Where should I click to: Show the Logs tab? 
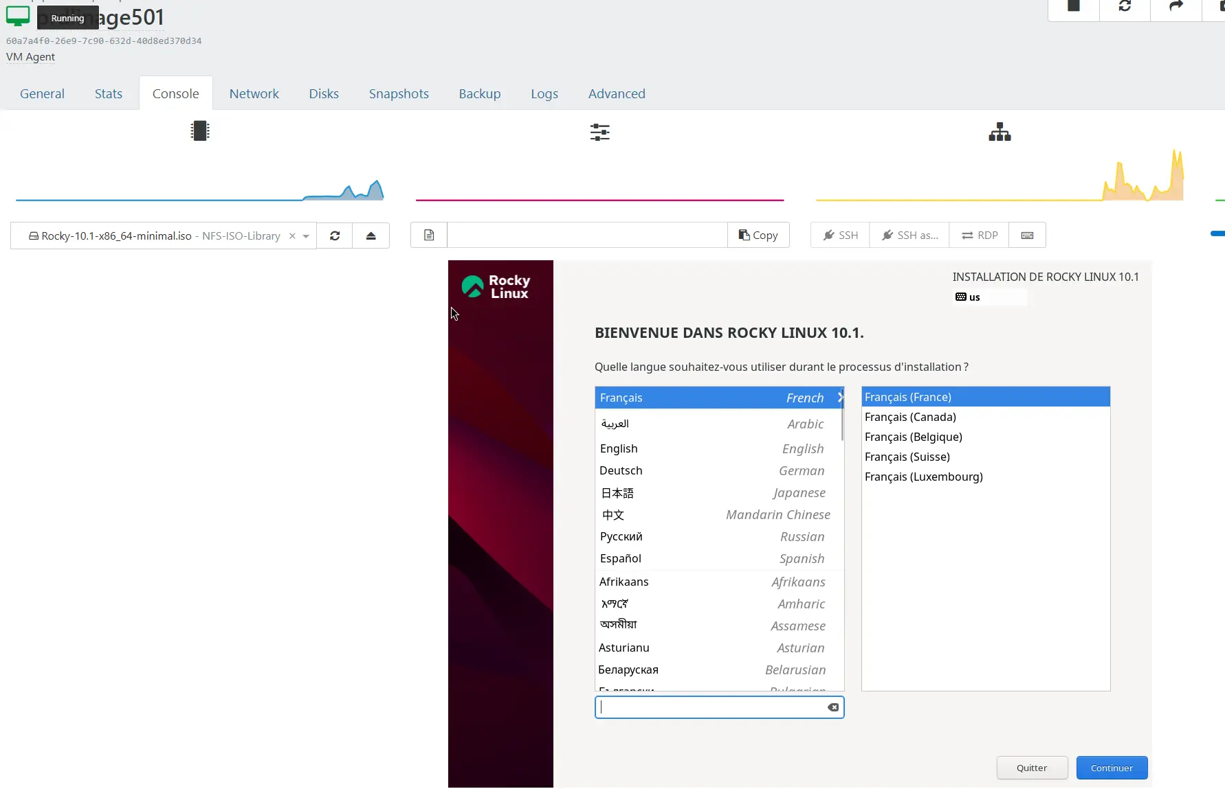click(544, 93)
